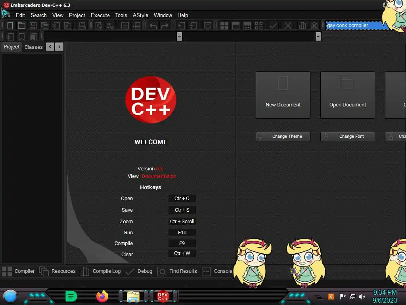Switch to the Project tab
The width and height of the screenshot is (406, 305).
tap(11, 47)
